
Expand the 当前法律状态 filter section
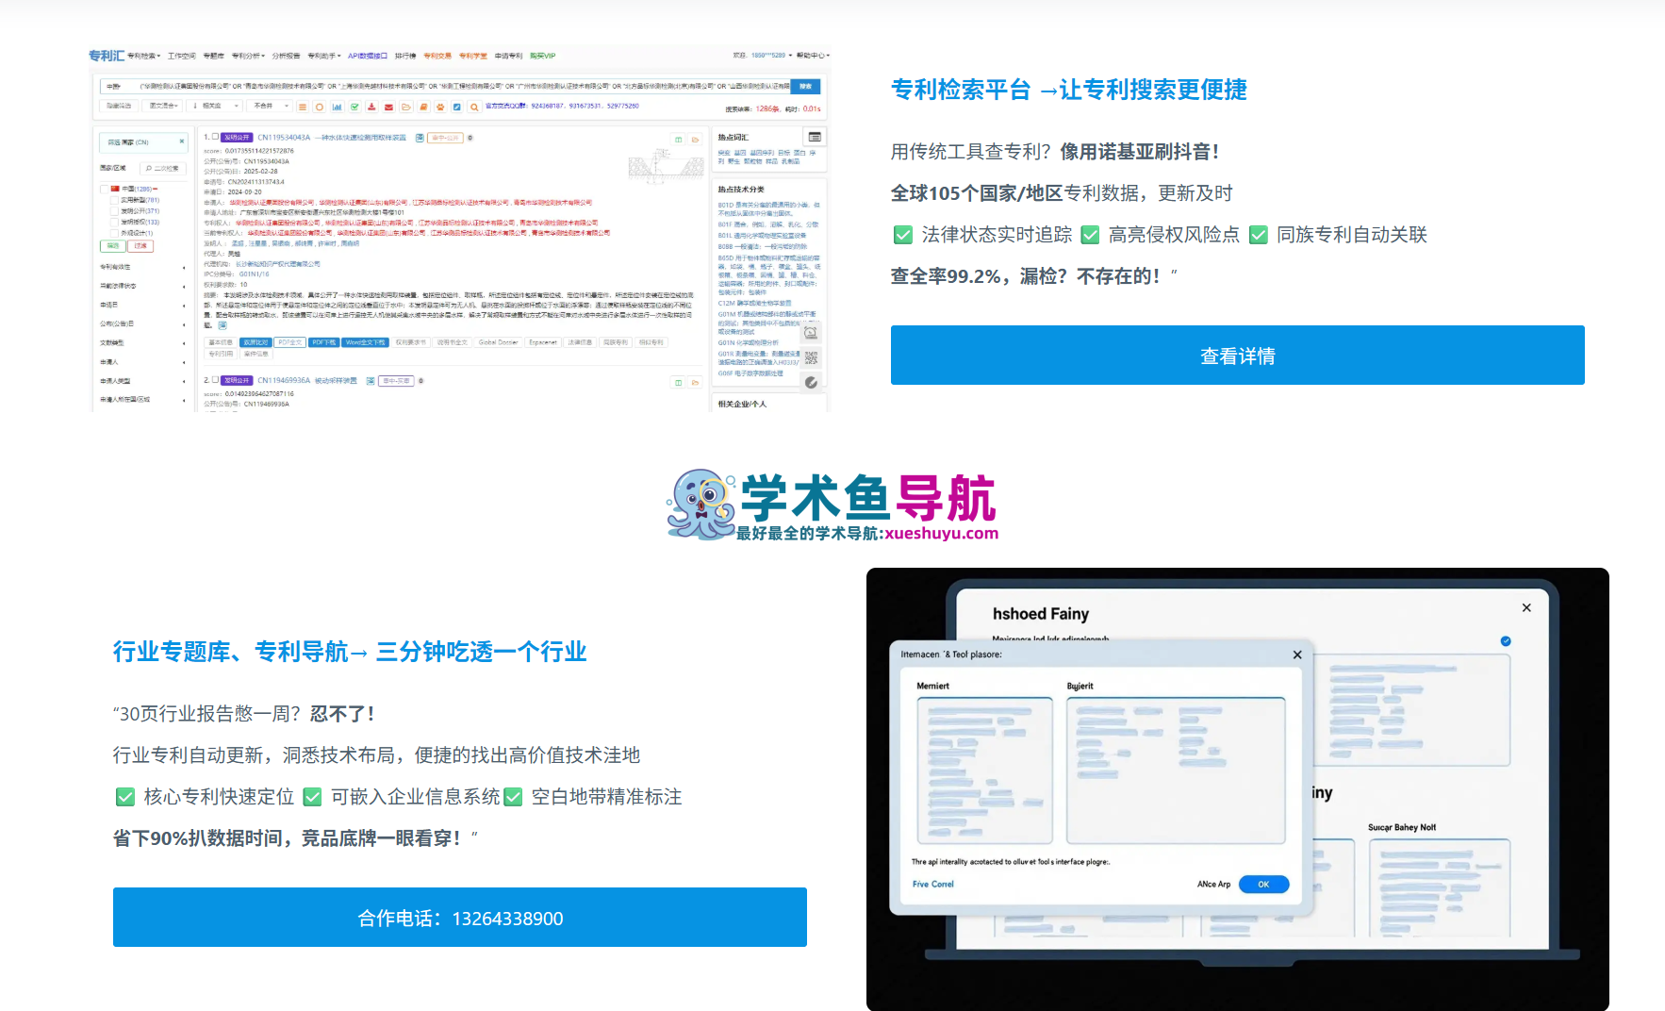143,286
